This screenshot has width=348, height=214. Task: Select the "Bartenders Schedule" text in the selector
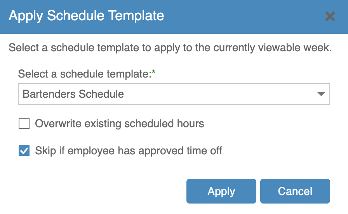coord(73,94)
